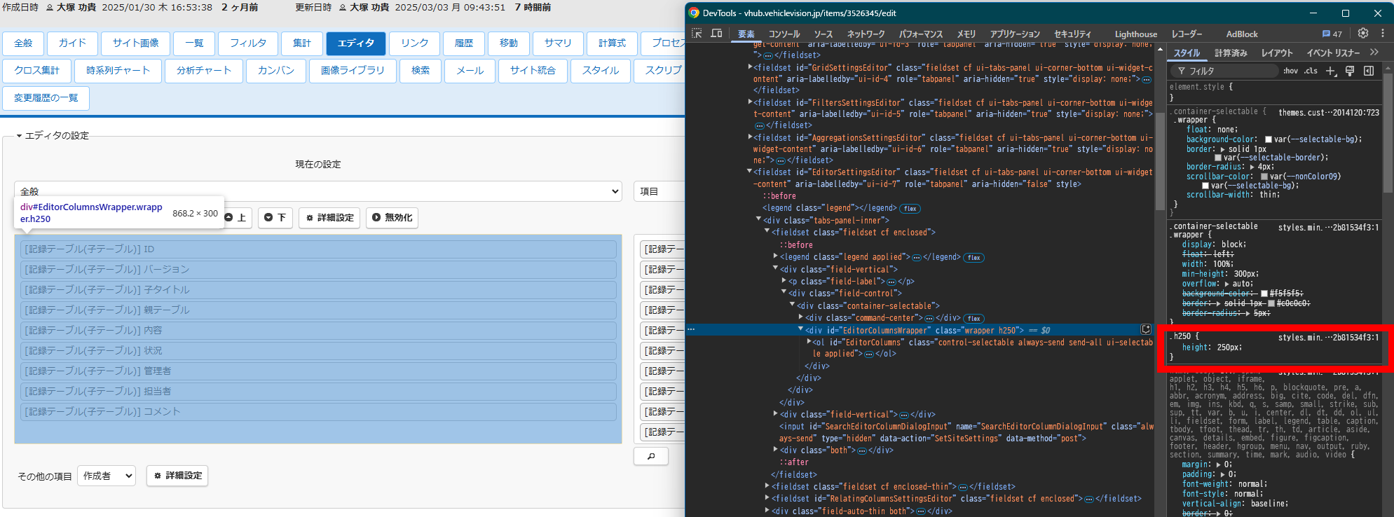Screen dimensions: 1394x517
Task: Open the 作成者 other items dropdown
Action: [107, 476]
